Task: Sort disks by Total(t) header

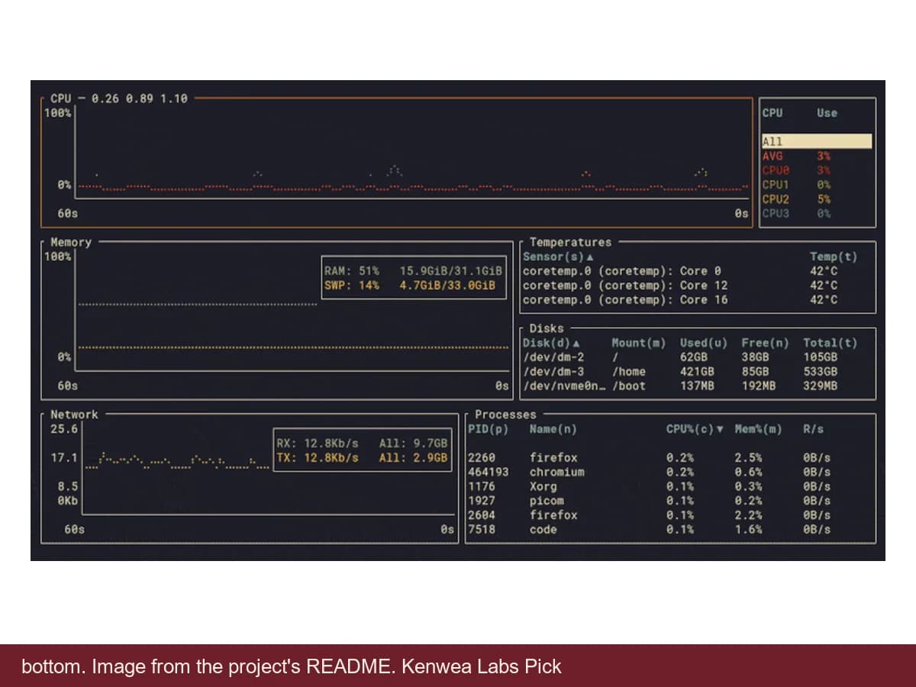Action: click(x=831, y=343)
